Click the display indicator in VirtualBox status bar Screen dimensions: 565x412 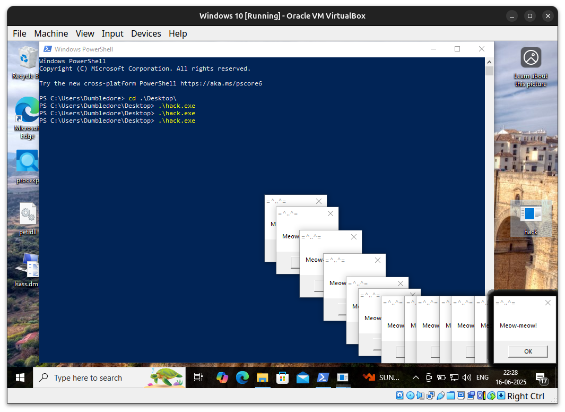460,396
